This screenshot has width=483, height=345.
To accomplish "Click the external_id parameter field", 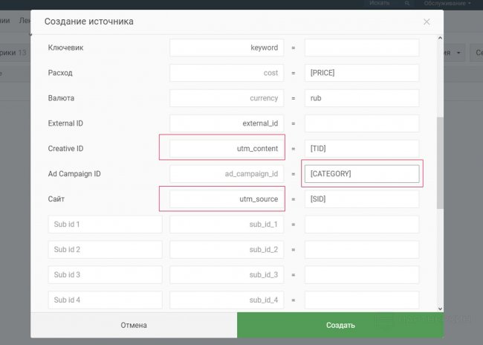I will tap(227, 123).
